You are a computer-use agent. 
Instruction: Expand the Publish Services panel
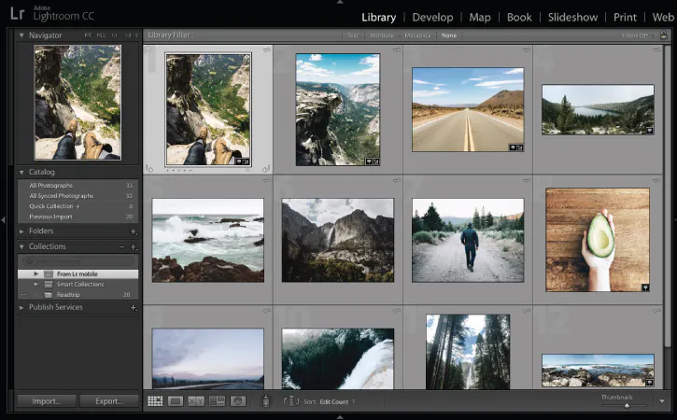21,308
